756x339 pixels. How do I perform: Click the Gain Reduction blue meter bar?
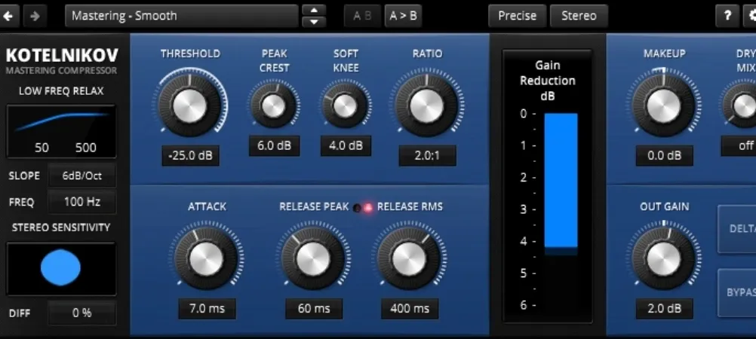[x=561, y=179]
